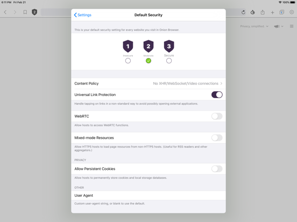Expand the Privacy, simplified dropdown

(x=254, y=26)
